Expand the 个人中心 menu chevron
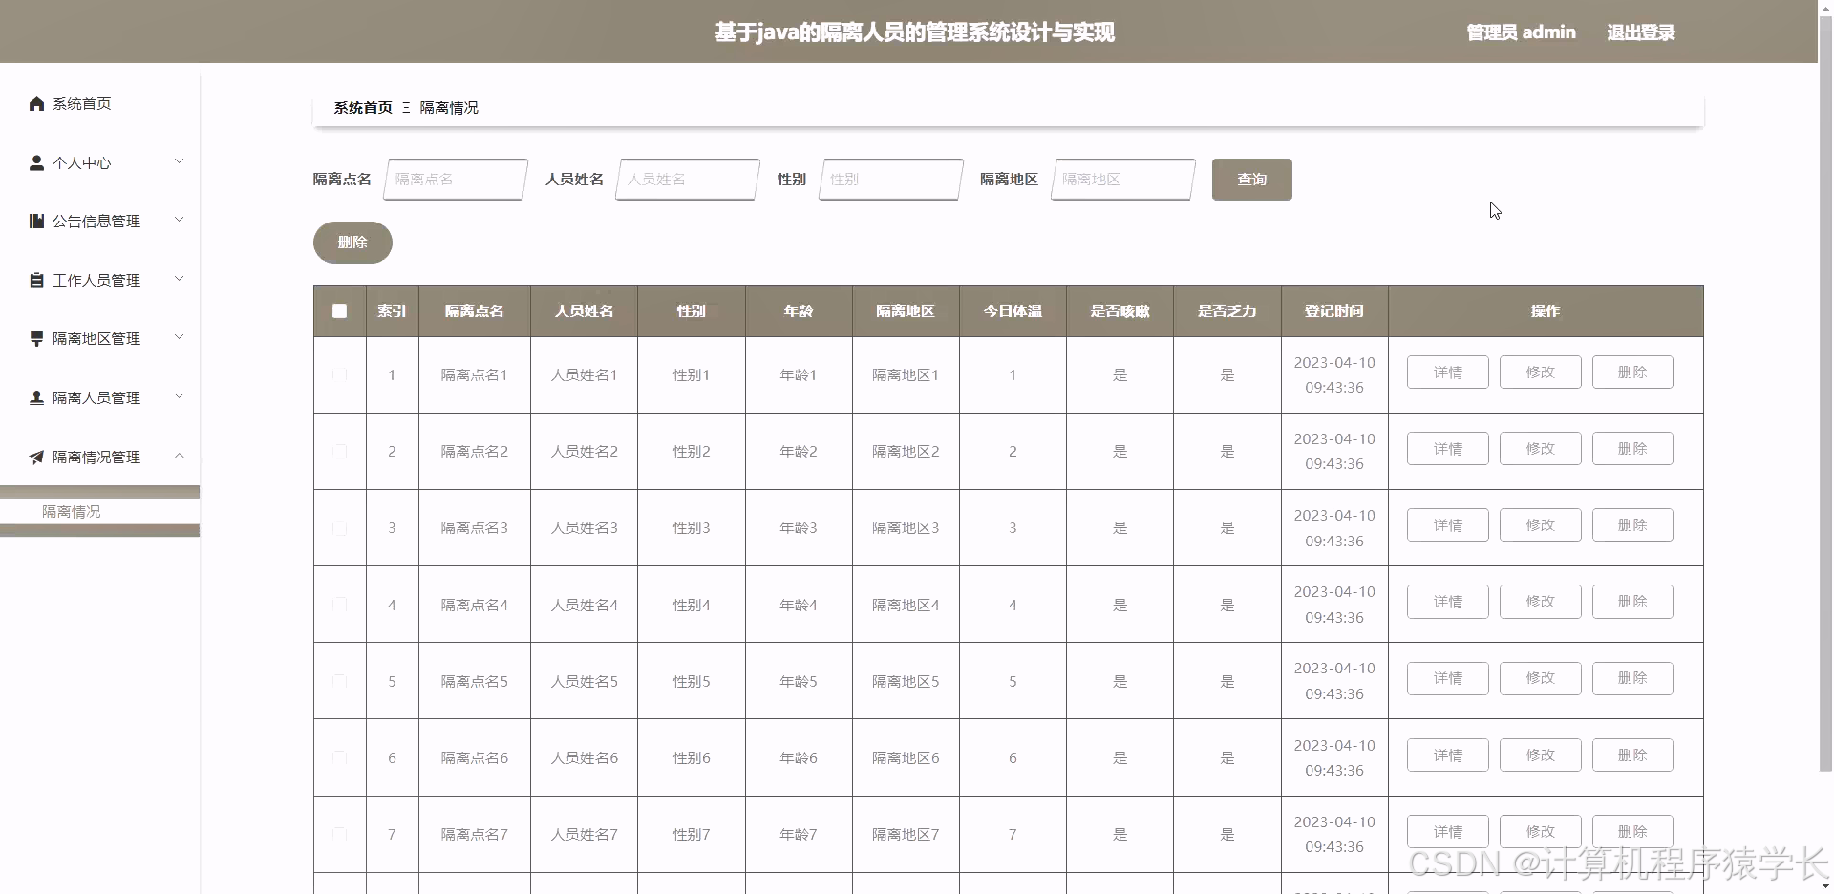This screenshot has width=1834, height=894. coord(179,161)
